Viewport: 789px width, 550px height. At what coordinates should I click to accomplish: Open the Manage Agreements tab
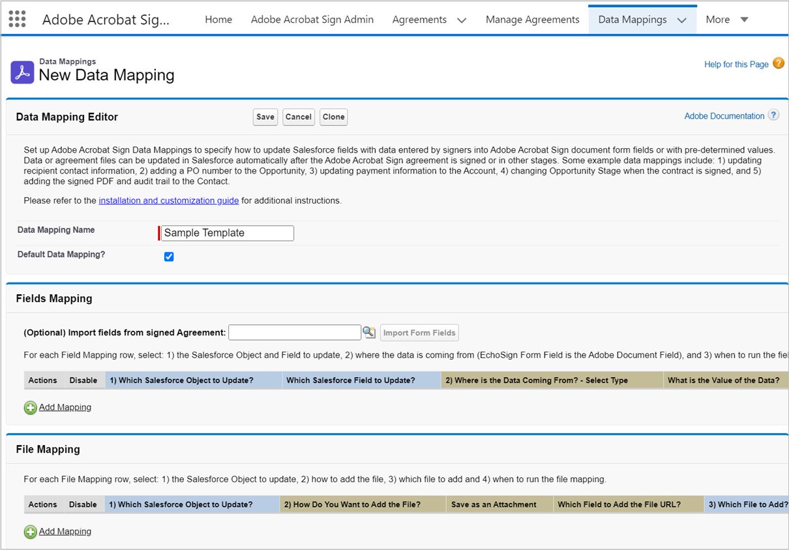tap(533, 20)
